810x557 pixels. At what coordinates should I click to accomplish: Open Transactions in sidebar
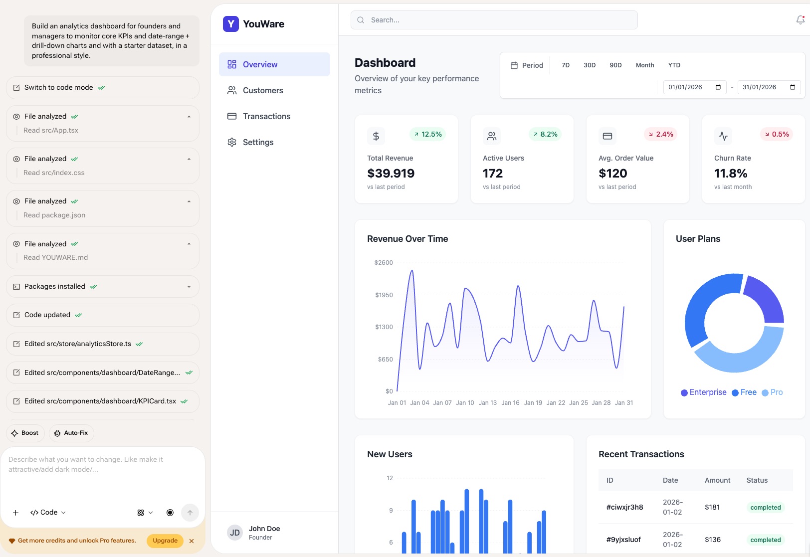[x=274, y=116]
